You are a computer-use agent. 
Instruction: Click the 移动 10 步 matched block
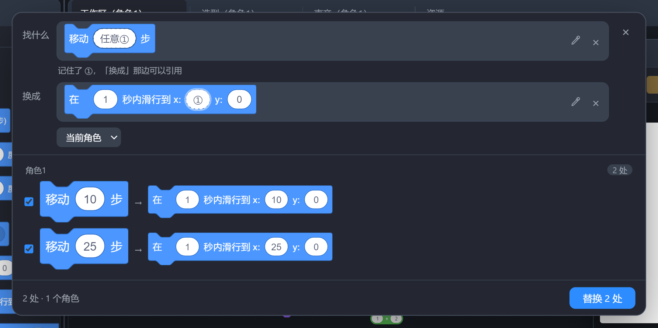pos(84,201)
